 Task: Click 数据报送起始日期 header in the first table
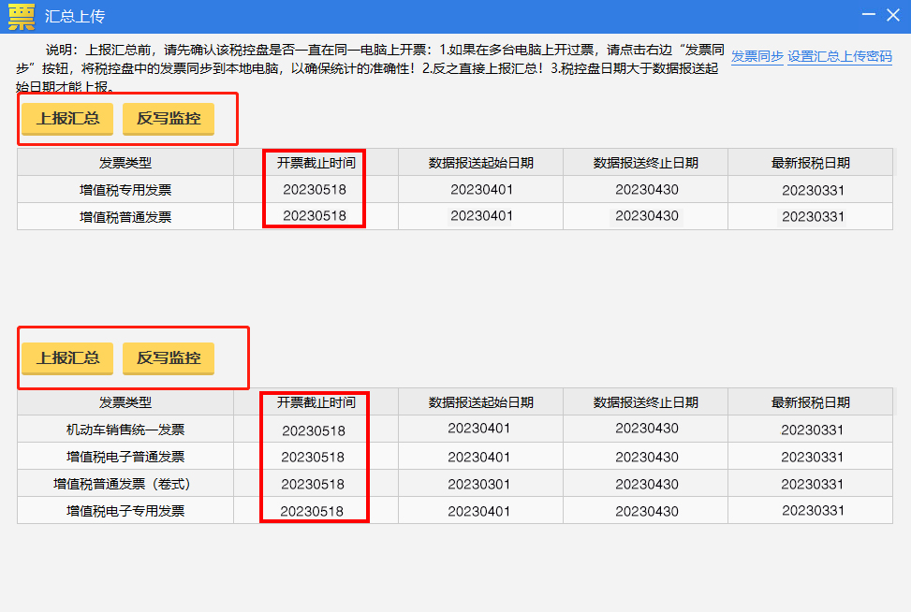click(480, 163)
